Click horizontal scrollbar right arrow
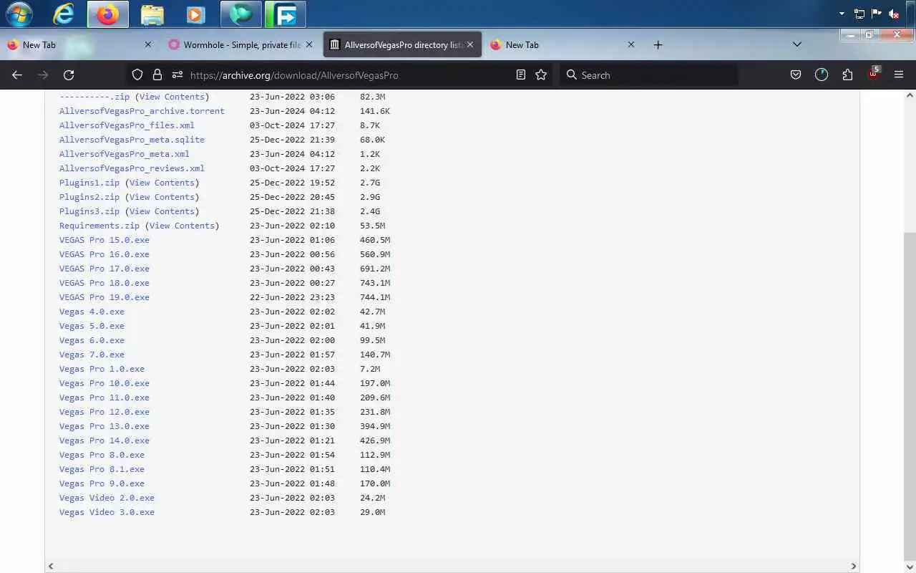916x573 pixels. point(853,566)
